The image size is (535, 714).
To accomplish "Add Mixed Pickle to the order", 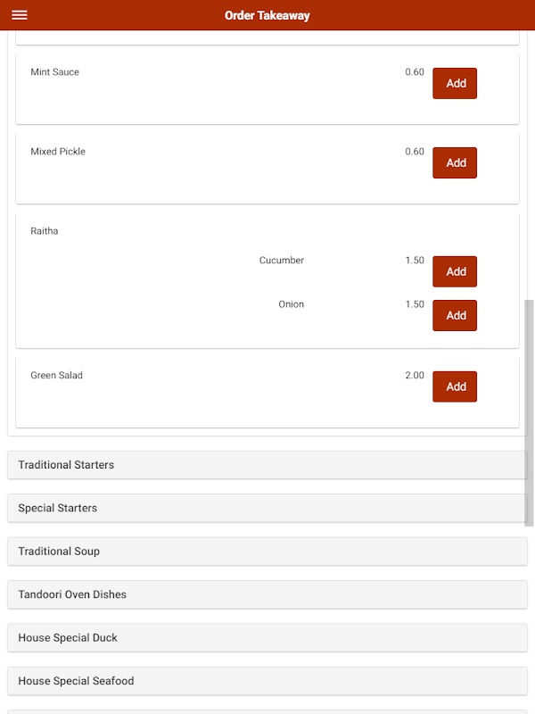I will pos(455,162).
